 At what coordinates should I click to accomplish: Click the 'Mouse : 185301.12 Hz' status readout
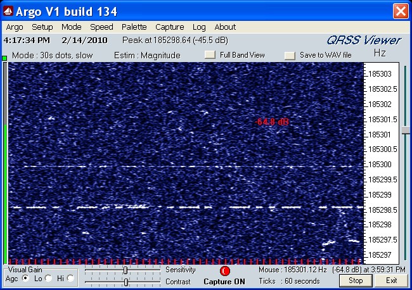293,270
